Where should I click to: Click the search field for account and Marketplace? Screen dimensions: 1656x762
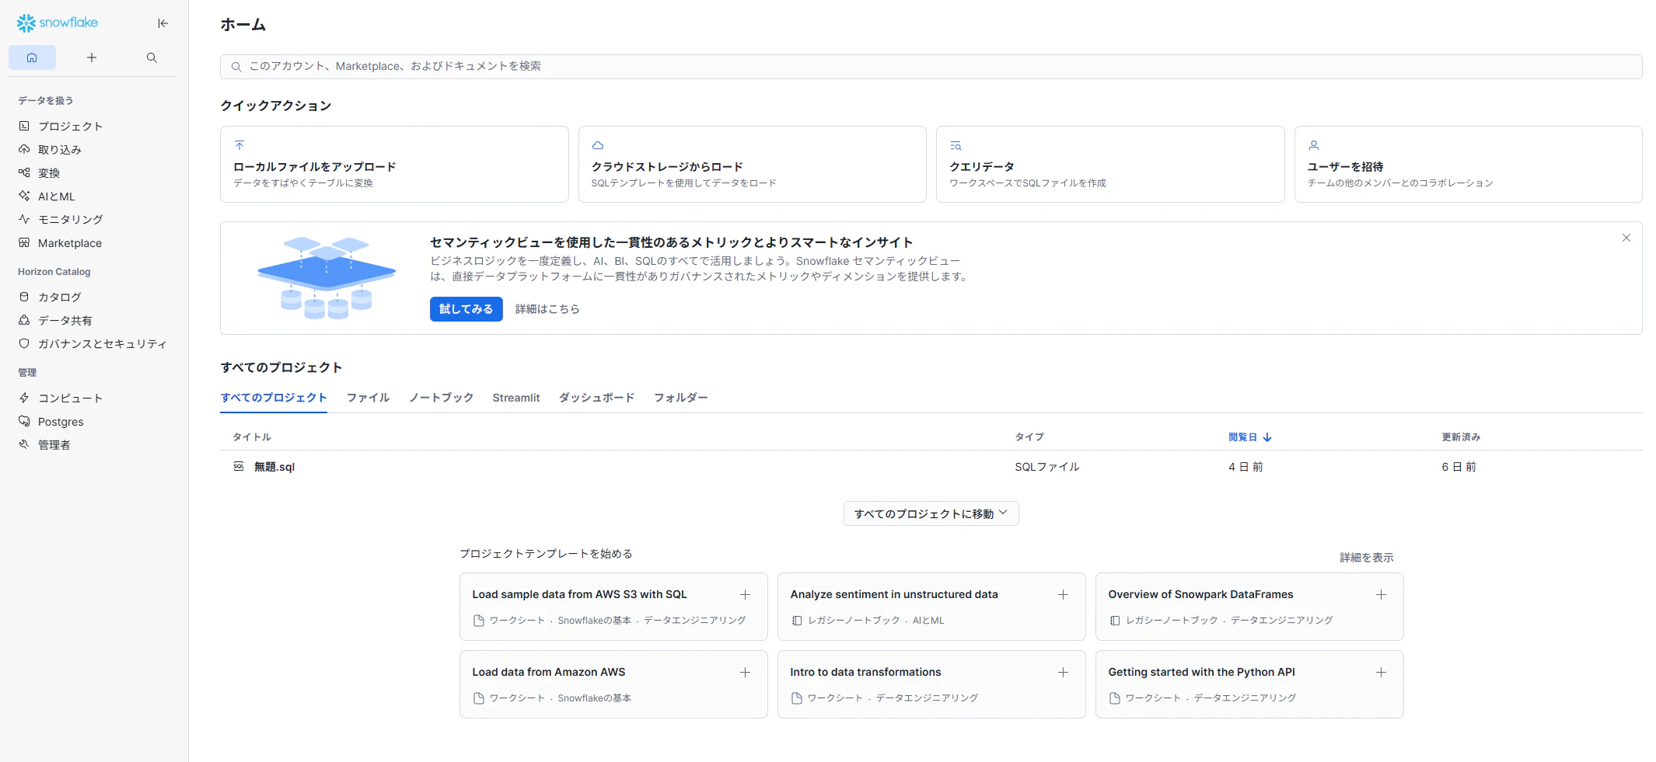pyautogui.click(x=931, y=67)
